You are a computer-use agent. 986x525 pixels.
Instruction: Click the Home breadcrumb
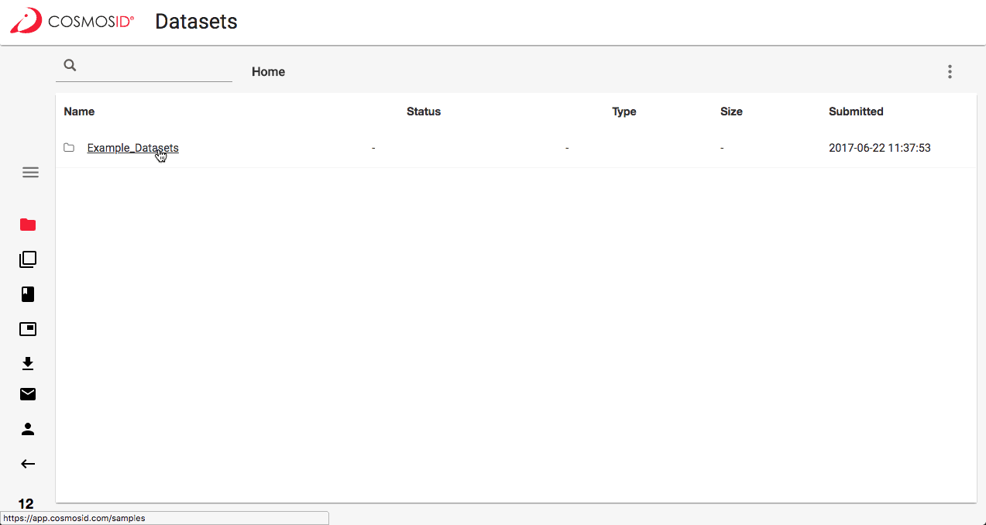(268, 71)
